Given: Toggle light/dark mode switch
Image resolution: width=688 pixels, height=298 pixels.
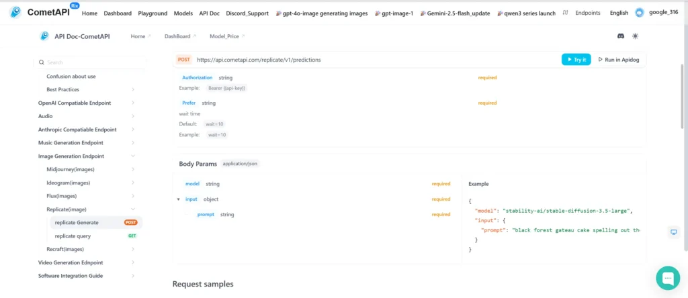Looking at the screenshot, I should pos(636,36).
